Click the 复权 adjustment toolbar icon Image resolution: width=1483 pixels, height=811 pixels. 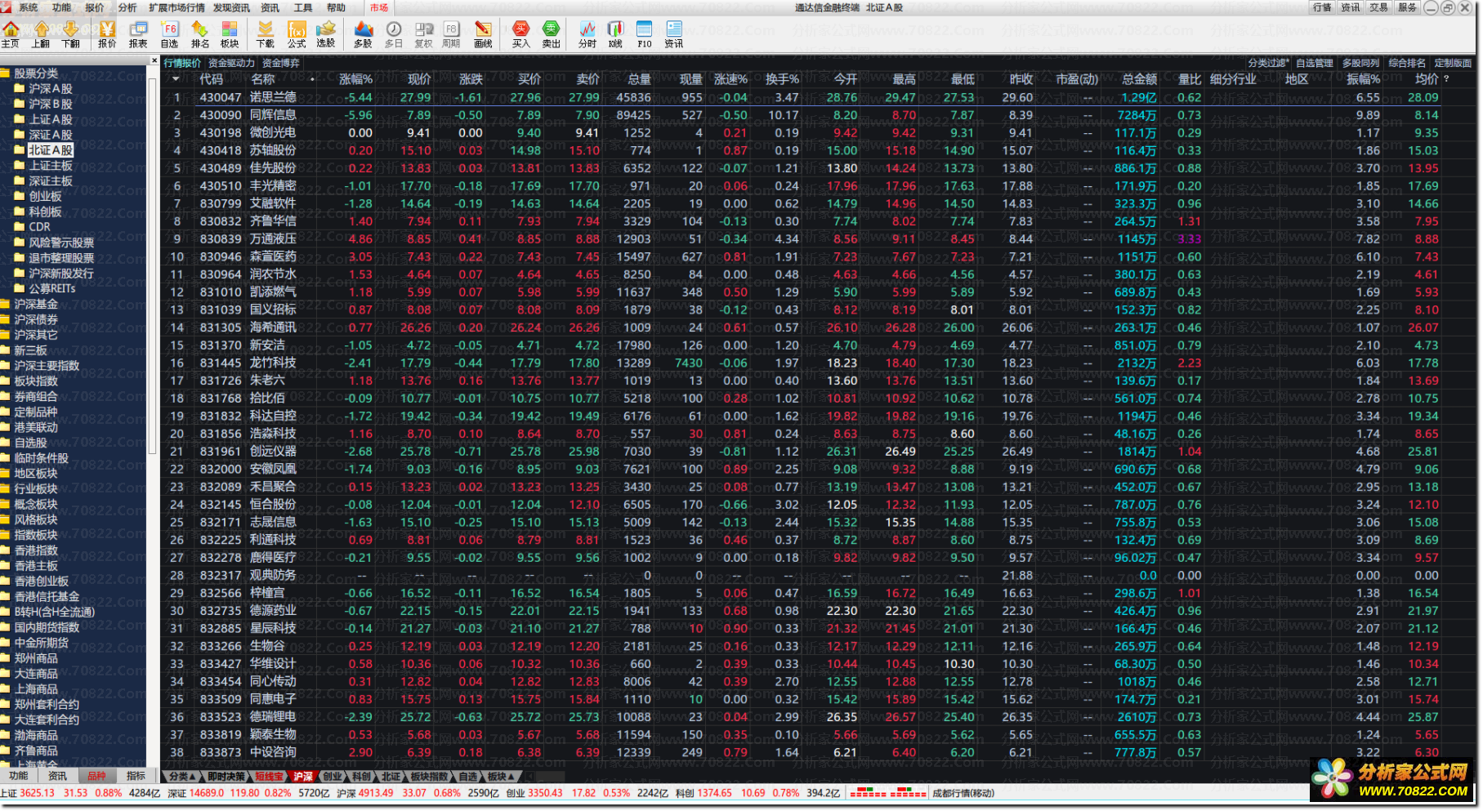tap(423, 33)
